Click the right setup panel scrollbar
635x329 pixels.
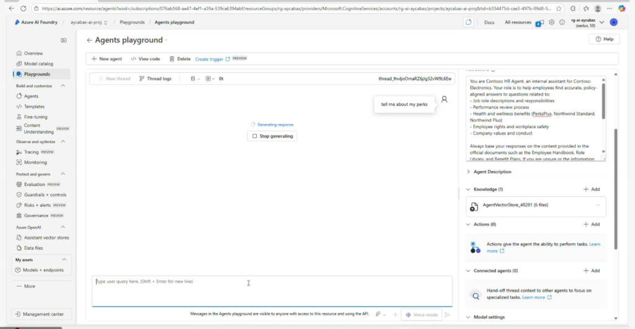(616, 189)
